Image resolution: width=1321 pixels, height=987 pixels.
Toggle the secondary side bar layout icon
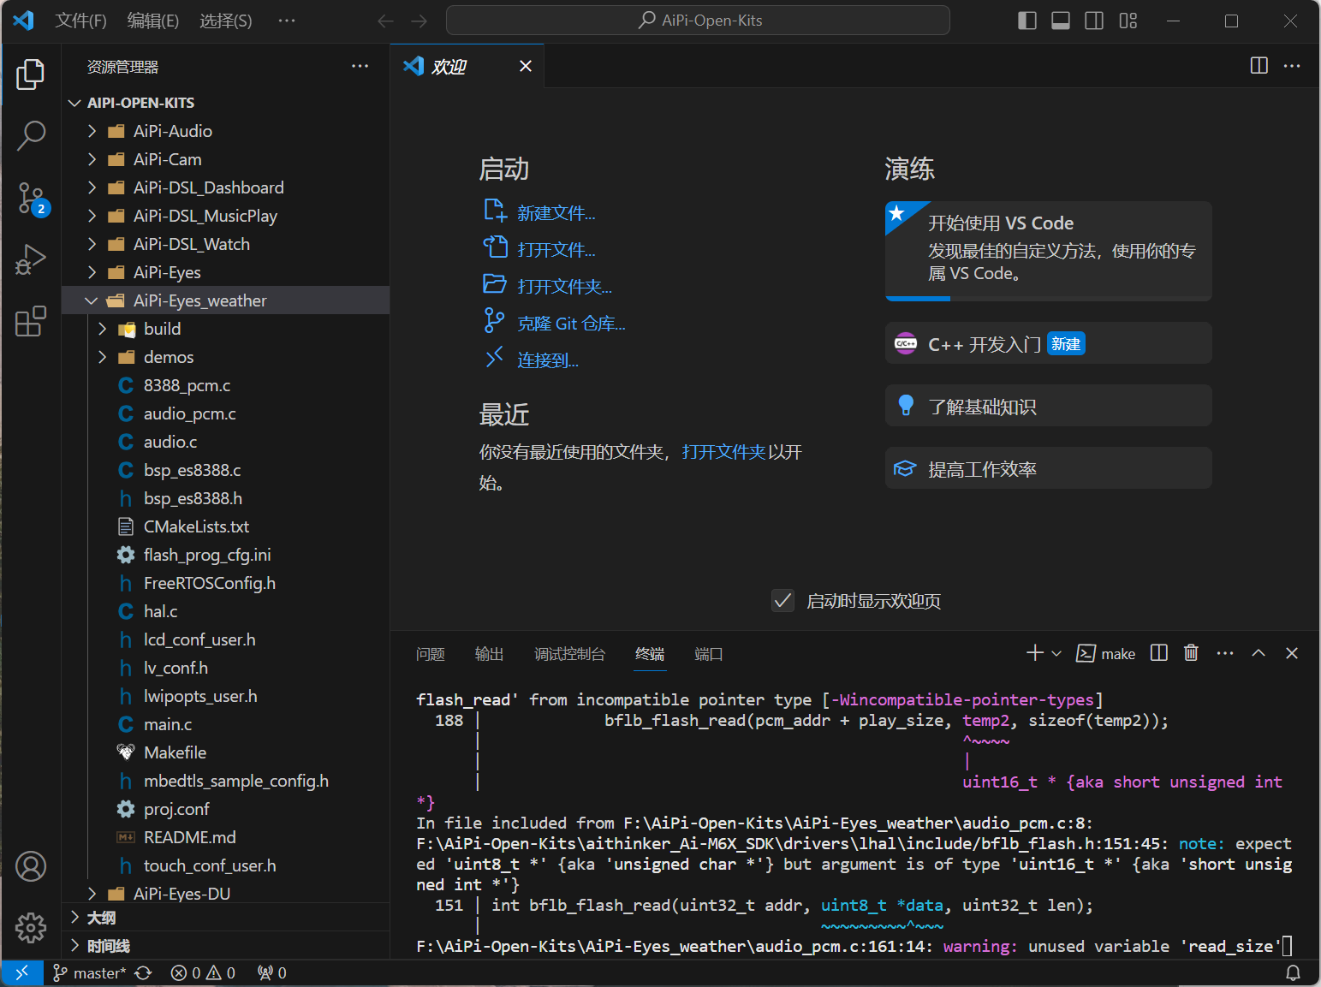[x=1094, y=21]
